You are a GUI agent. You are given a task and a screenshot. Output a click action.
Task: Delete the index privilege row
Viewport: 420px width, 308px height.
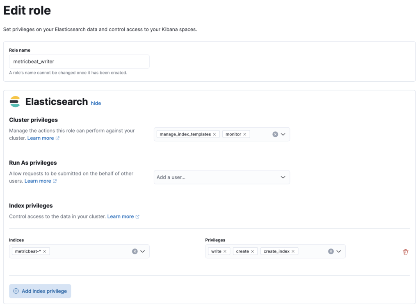[x=405, y=252]
